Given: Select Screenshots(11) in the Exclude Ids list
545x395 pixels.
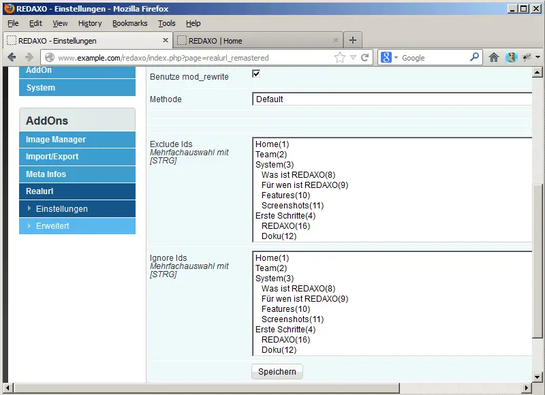Looking at the screenshot, I should pyautogui.click(x=392, y=206).
